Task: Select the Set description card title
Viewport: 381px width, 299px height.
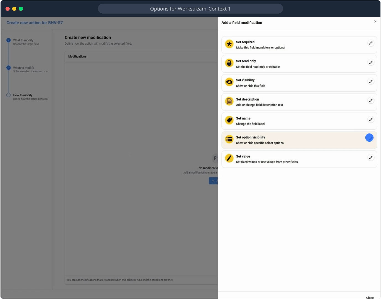Action: [247, 99]
